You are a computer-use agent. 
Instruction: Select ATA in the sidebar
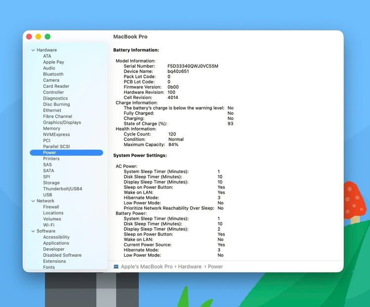click(47, 56)
